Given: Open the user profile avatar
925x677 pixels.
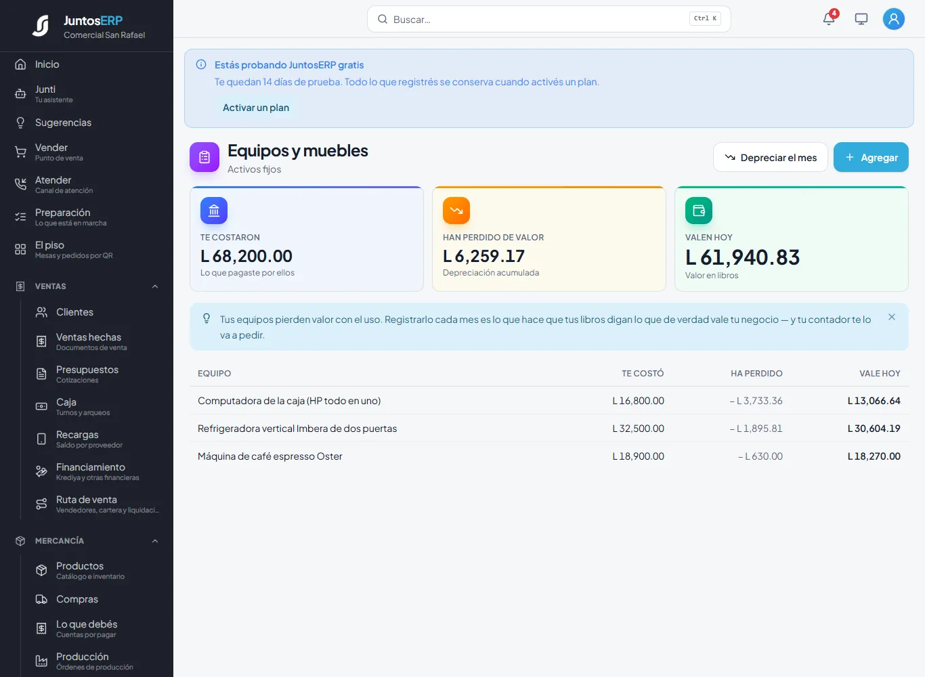Looking at the screenshot, I should click(894, 19).
